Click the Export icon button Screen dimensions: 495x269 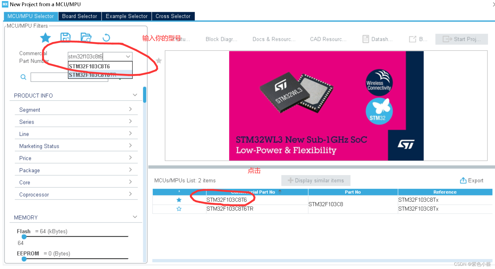coord(472,180)
